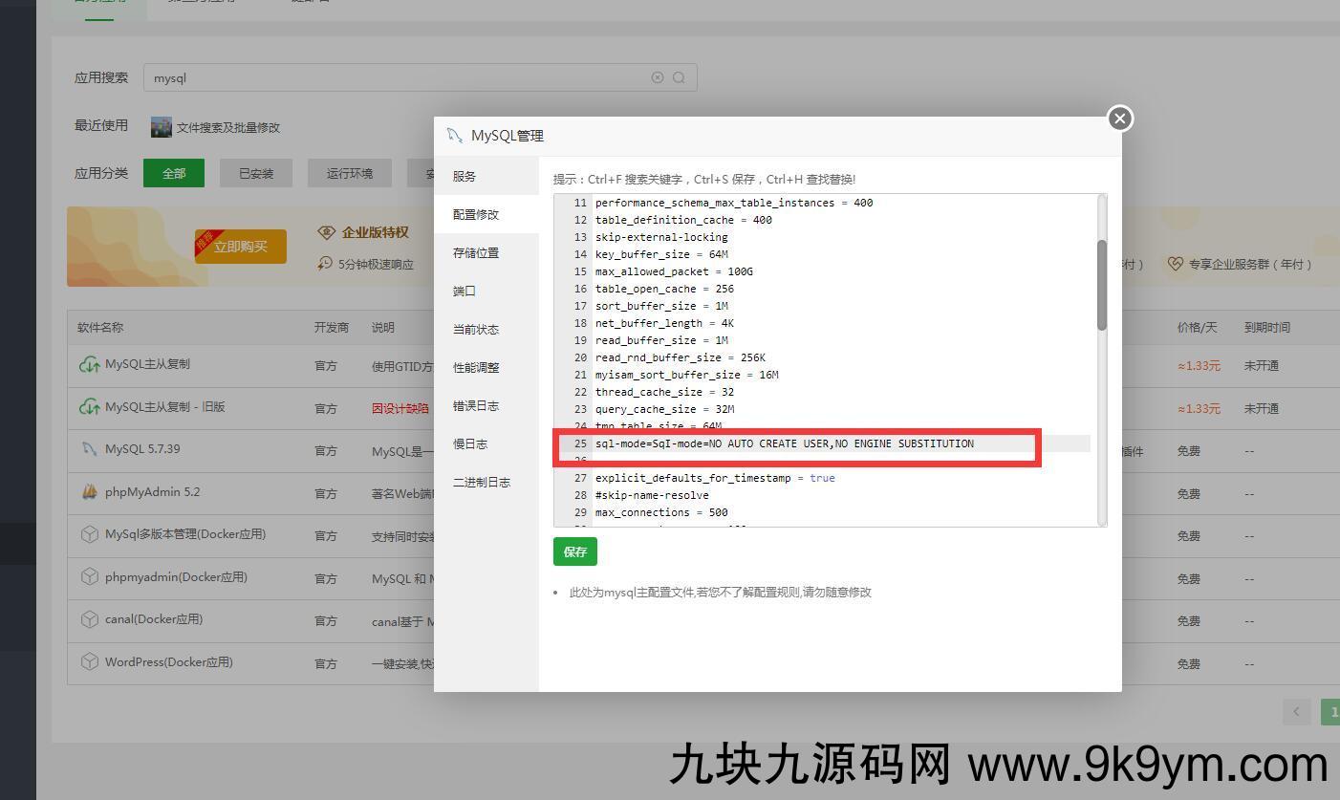Select the 已安装 category filter

coord(256,173)
